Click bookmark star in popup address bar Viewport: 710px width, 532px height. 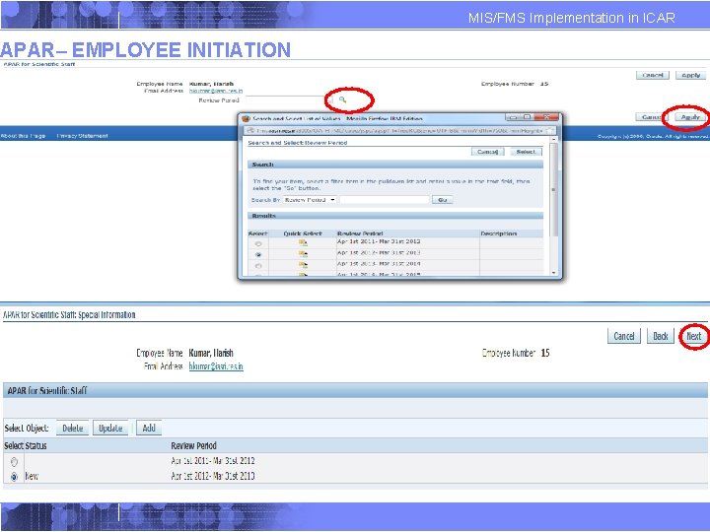549,130
